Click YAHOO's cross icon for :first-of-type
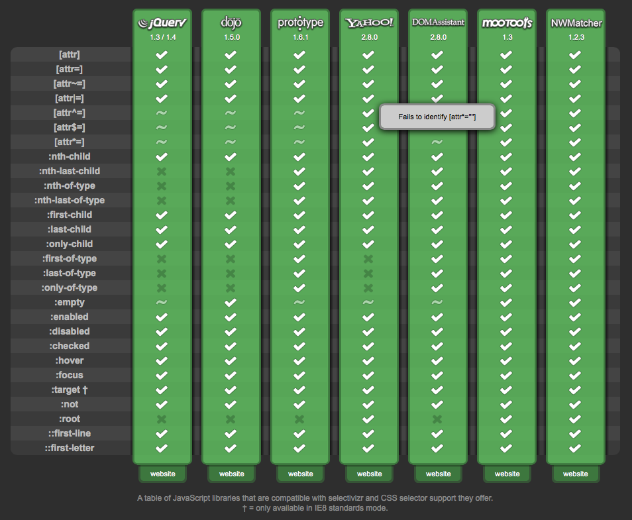Viewport: 632px width, 520px height. click(x=368, y=258)
